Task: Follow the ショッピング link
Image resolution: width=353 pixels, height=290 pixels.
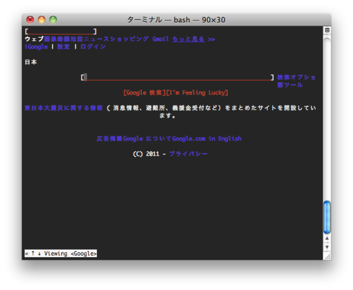Action: (129, 39)
